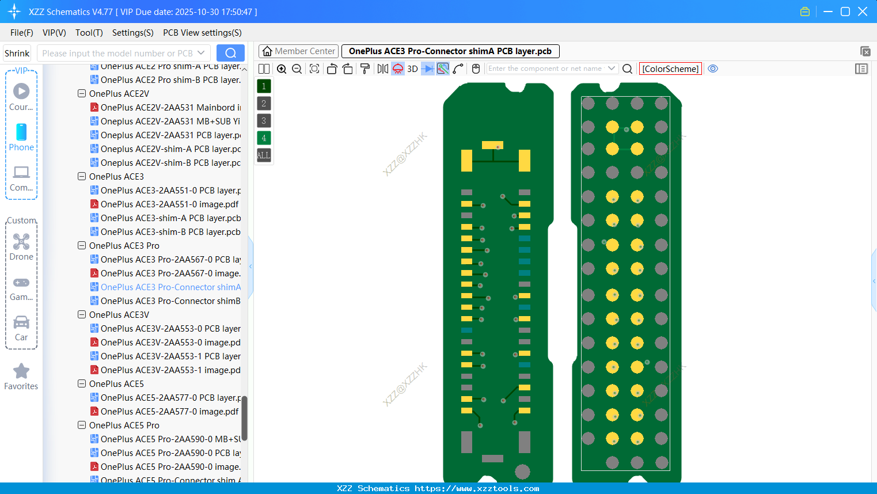Image resolution: width=877 pixels, height=494 pixels.
Task: Open the Drone category in sidebar
Action: (21, 247)
